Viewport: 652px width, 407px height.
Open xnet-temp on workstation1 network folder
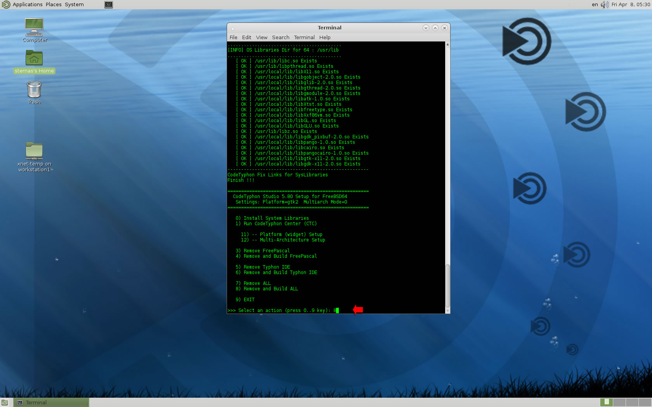[34, 157]
